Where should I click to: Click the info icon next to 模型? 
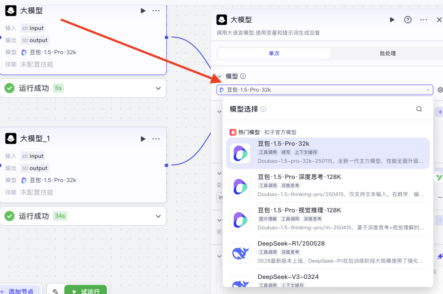pyautogui.click(x=243, y=76)
